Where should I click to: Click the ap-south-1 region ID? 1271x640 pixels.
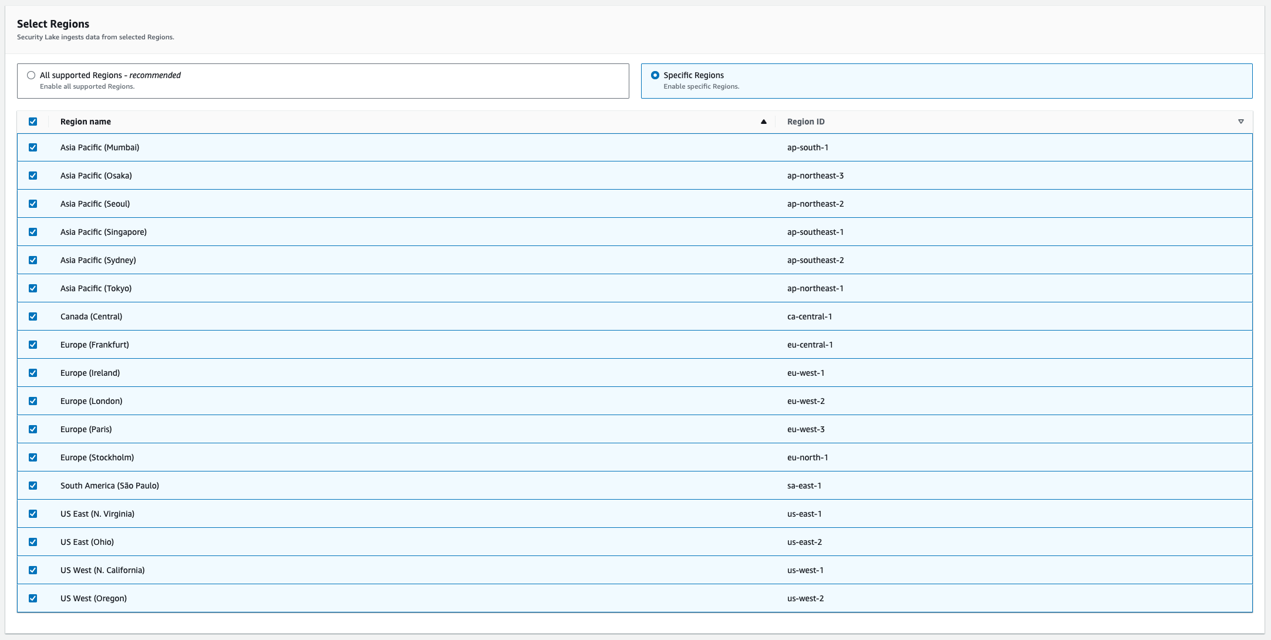click(x=808, y=147)
